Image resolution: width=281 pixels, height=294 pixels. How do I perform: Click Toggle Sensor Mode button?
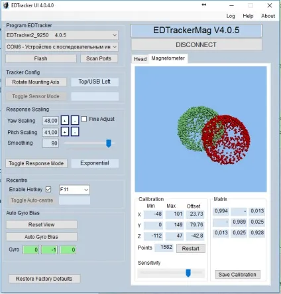[36, 96]
